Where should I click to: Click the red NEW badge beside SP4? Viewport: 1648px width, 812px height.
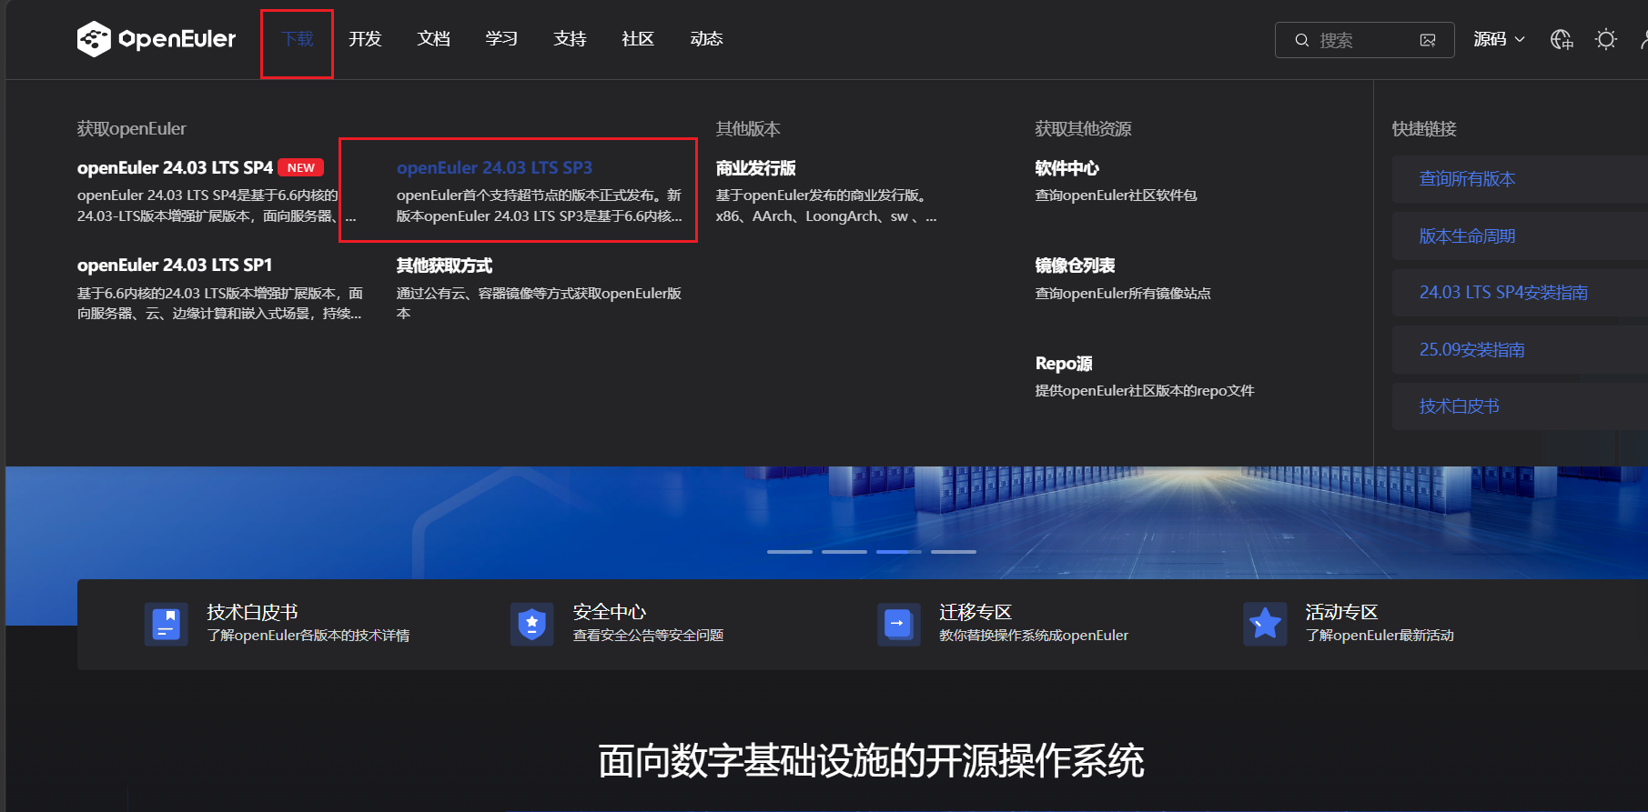301,168
